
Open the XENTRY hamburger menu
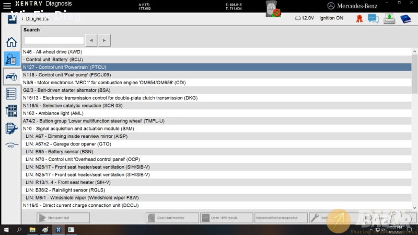coord(12,17)
